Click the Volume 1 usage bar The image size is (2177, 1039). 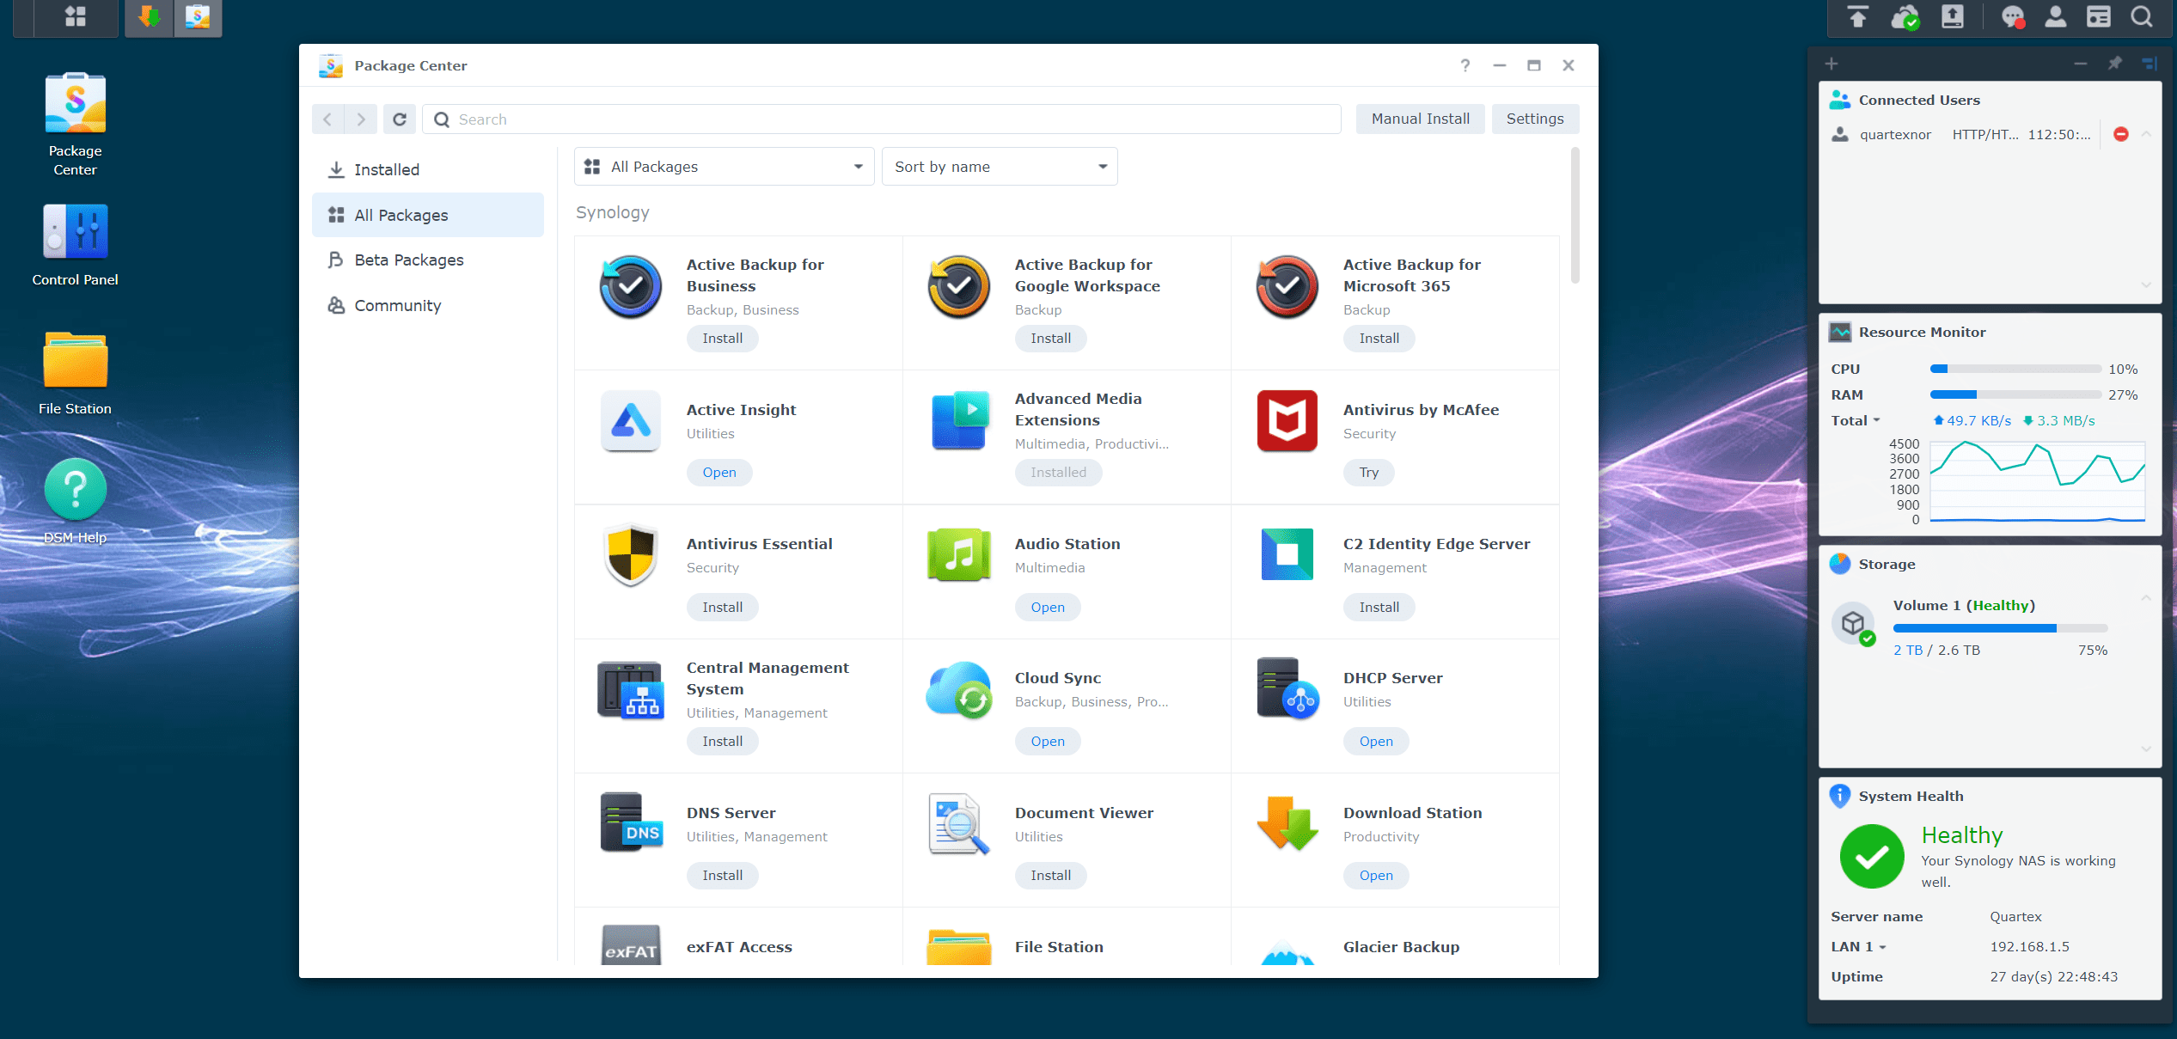pos(2000,628)
